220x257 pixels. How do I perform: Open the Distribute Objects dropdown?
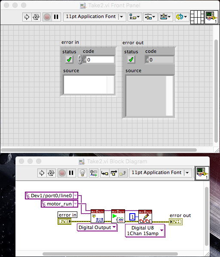150,17
